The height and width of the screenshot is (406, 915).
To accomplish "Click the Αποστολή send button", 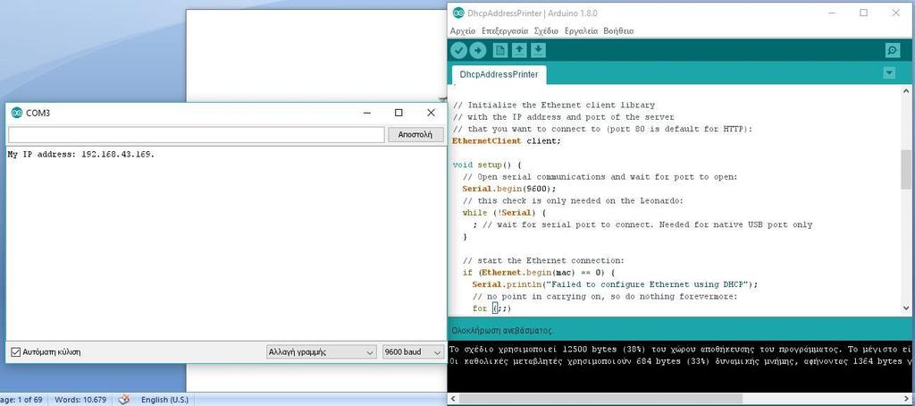I will click(x=416, y=134).
